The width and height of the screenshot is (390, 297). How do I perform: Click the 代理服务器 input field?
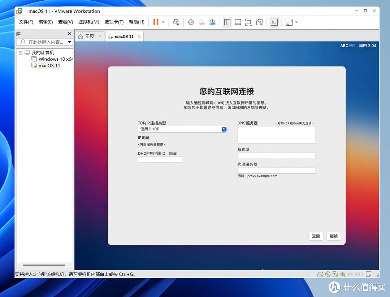(x=276, y=171)
